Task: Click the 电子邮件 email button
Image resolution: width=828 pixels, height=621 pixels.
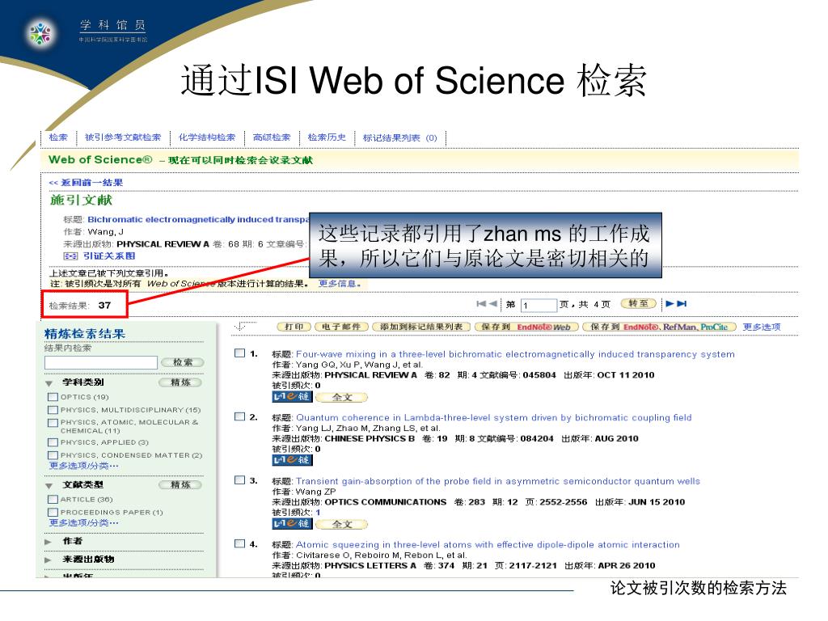Action: (341, 327)
